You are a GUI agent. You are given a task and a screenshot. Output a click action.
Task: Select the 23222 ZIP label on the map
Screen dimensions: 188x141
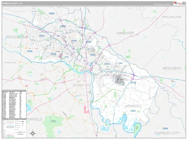[93, 55]
